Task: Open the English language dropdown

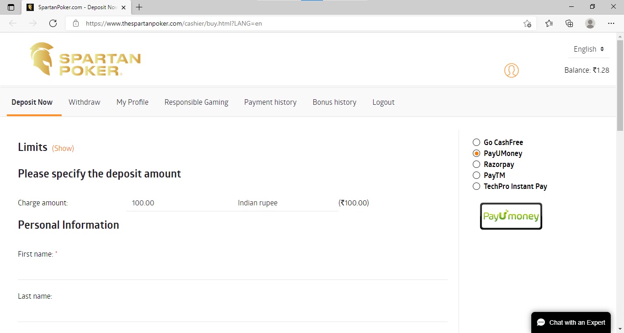Action: coord(589,49)
